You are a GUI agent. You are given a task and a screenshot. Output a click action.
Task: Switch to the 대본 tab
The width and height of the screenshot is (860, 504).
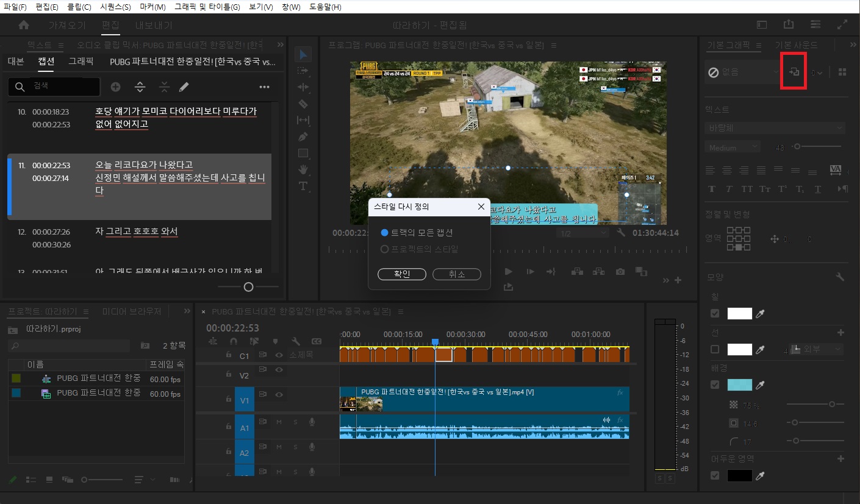tap(16, 62)
